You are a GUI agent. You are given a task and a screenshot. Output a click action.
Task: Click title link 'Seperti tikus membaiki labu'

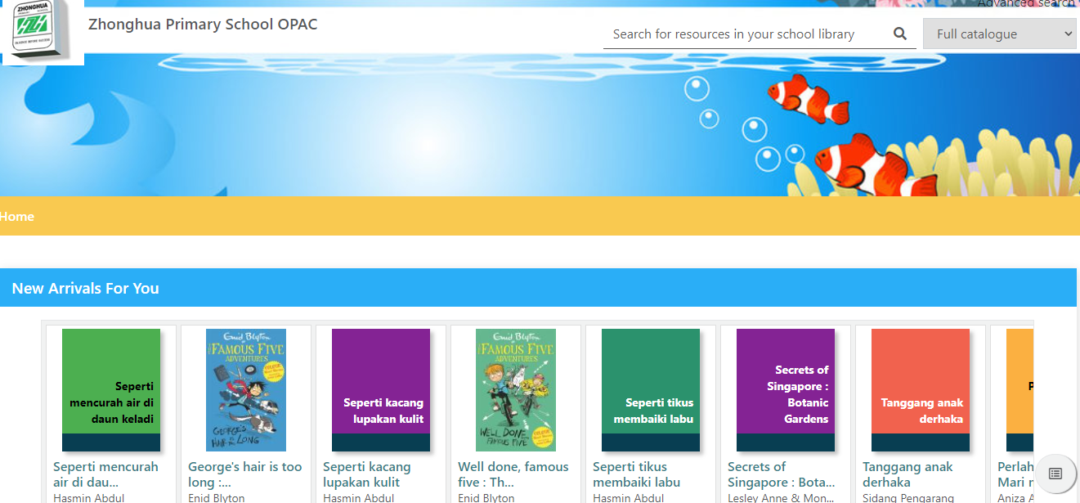pyautogui.click(x=637, y=474)
